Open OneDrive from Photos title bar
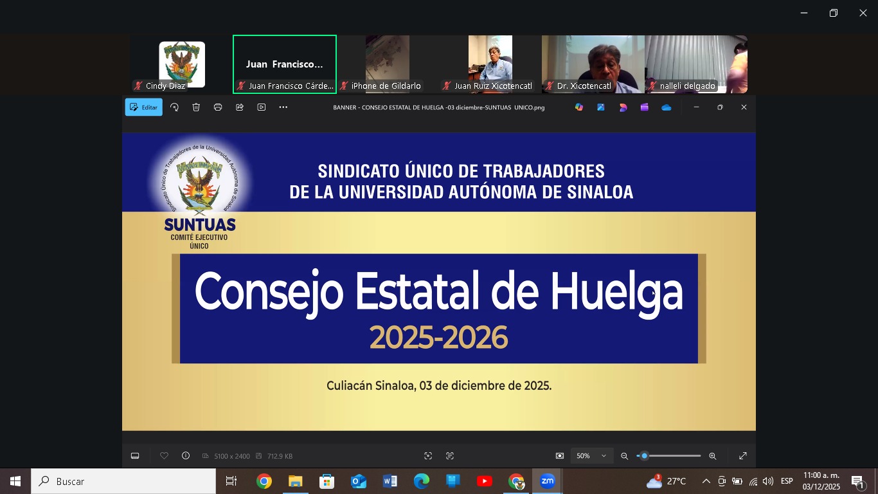 [667, 107]
